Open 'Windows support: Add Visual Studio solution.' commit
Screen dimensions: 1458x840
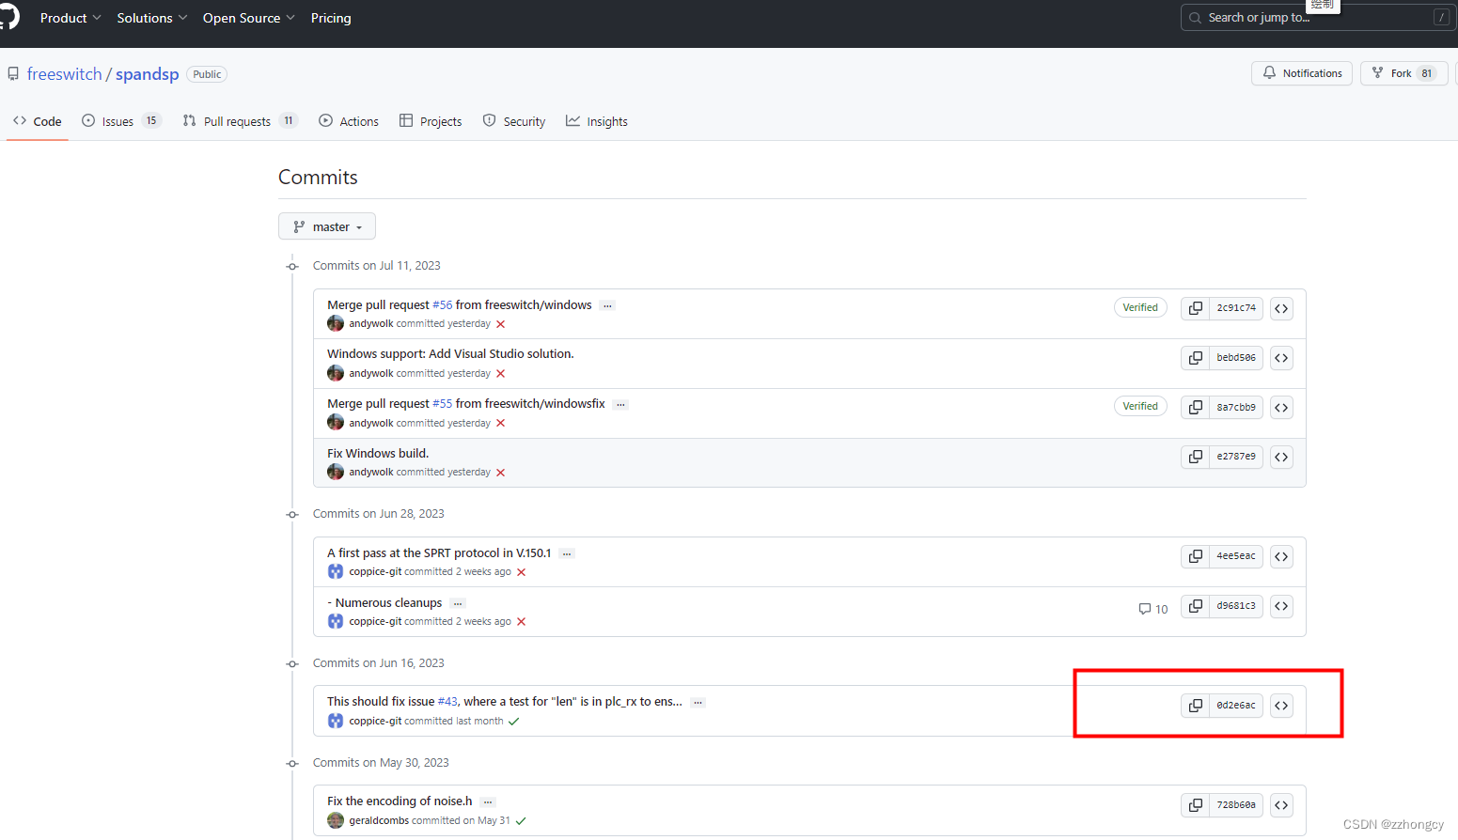[x=450, y=354]
